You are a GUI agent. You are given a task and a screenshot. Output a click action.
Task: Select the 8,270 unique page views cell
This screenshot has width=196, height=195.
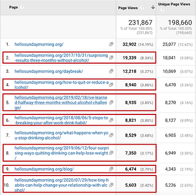pos(170,103)
